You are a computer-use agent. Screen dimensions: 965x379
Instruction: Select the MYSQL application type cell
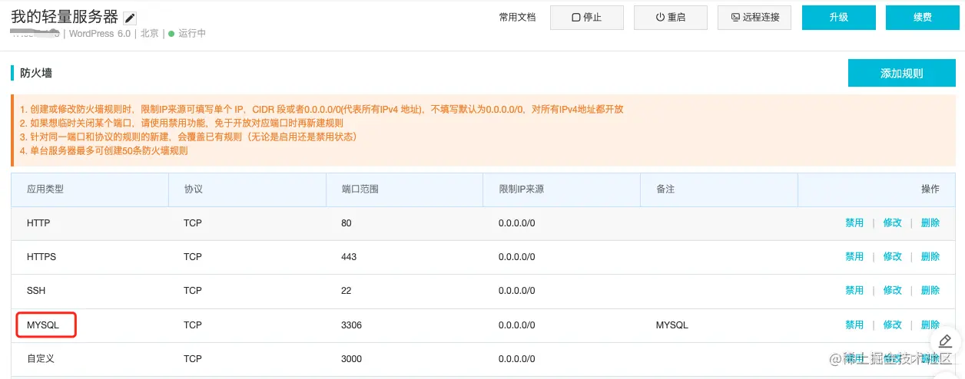point(43,325)
